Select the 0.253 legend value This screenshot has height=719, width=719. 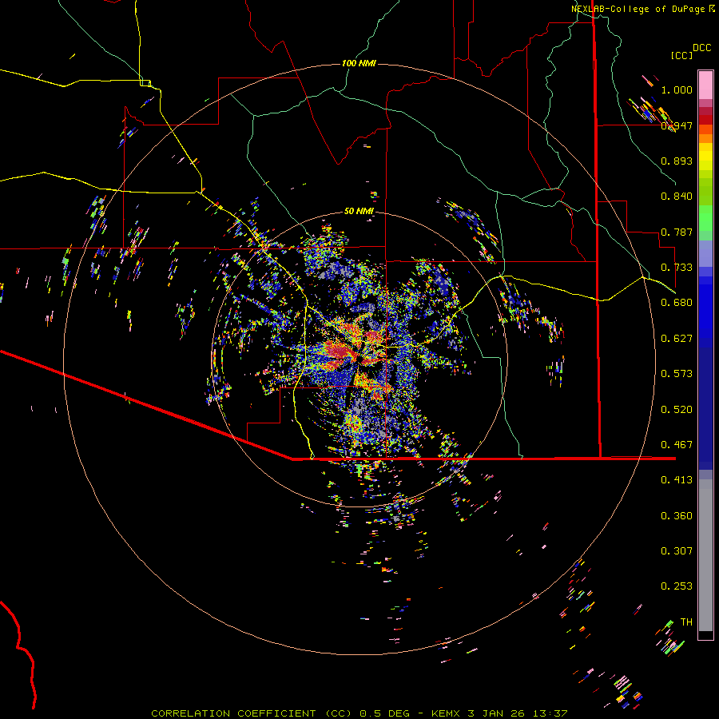tap(677, 586)
